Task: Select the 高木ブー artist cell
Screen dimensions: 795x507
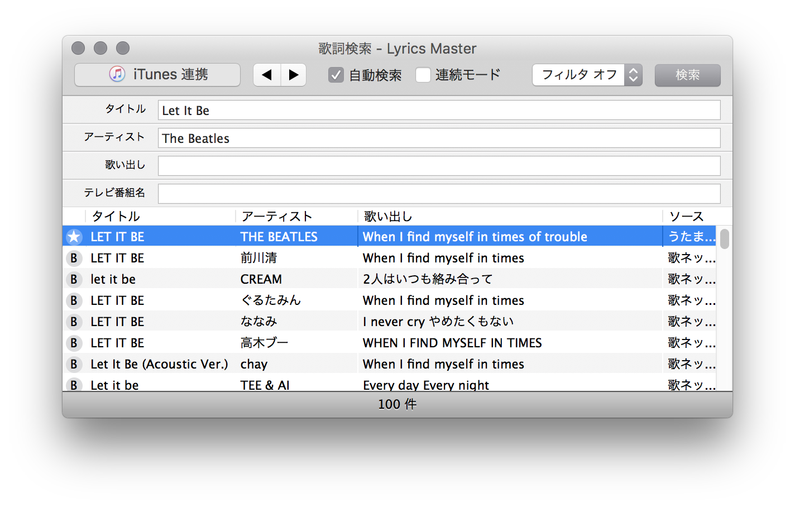Action: (264, 343)
